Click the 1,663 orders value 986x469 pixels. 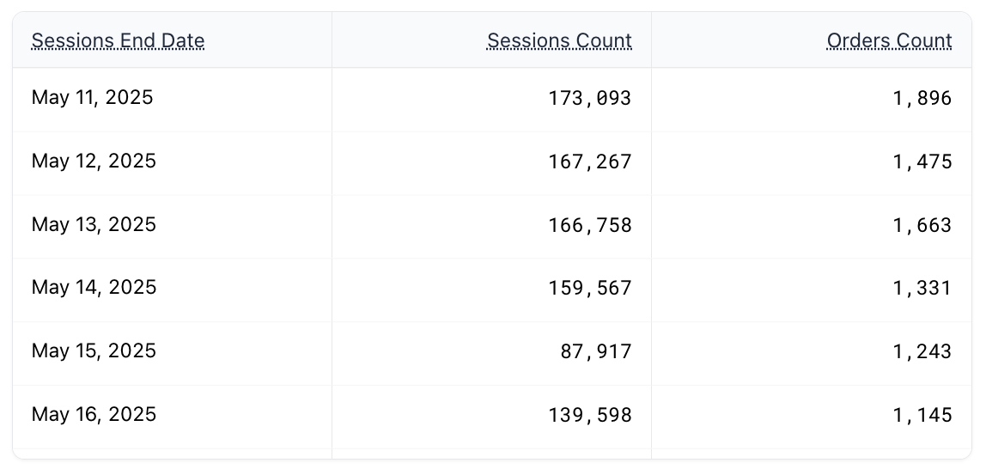922,226
